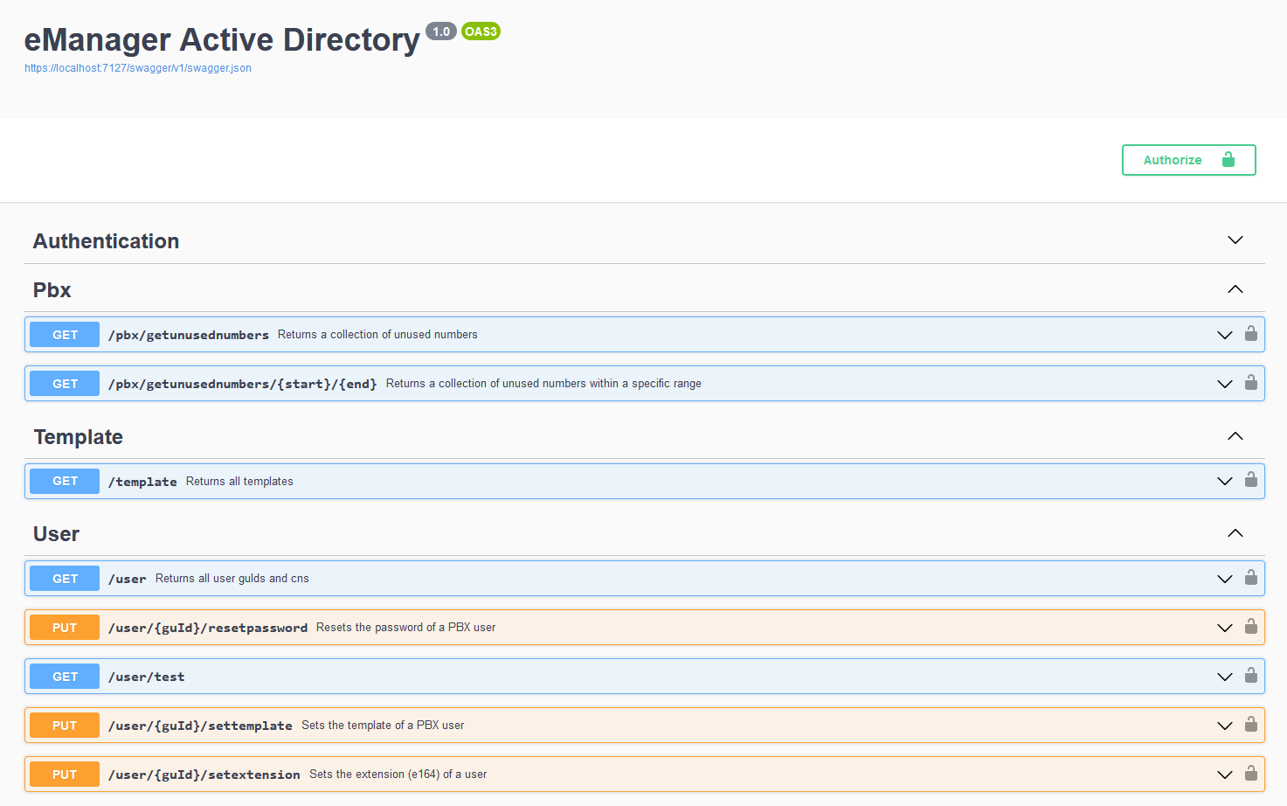Click the lock icon for GET /user
Screen dimensions: 1287x806
click(1250, 578)
